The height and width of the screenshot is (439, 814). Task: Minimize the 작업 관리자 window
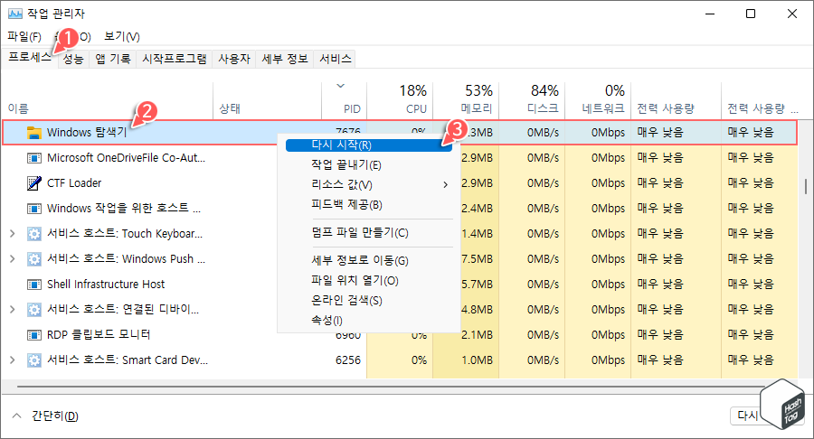(710, 14)
